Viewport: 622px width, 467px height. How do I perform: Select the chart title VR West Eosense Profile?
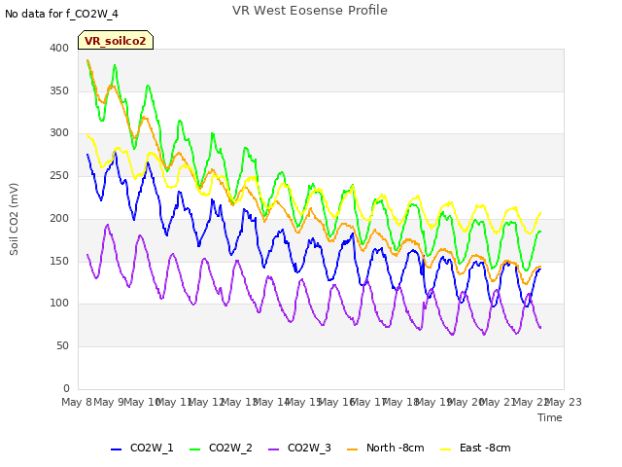(310, 11)
